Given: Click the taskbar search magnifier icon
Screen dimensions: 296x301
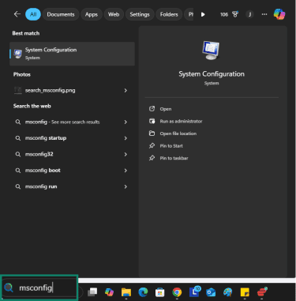Looking at the screenshot, I should point(9,288).
